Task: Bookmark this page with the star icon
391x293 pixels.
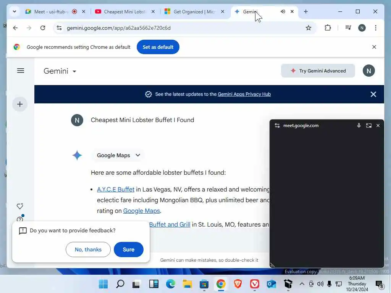Action: pyautogui.click(x=309, y=28)
